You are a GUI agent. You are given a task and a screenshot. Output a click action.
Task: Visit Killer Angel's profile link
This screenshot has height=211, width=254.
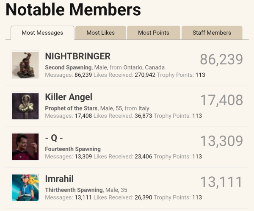69,97
